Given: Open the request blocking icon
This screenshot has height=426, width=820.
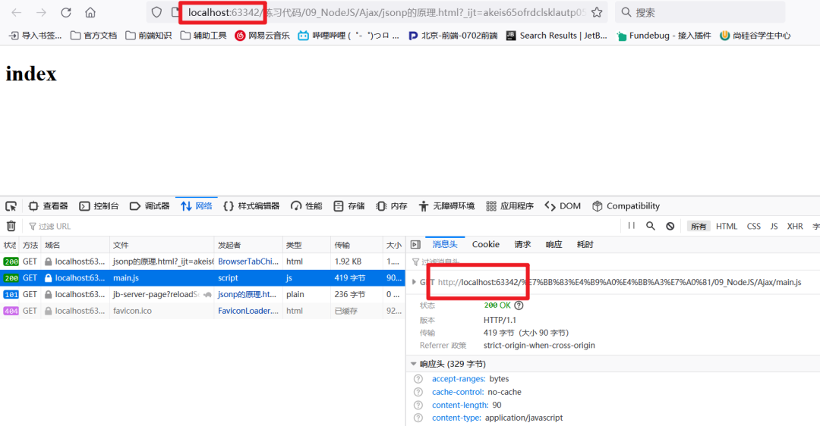Looking at the screenshot, I should 670,226.
